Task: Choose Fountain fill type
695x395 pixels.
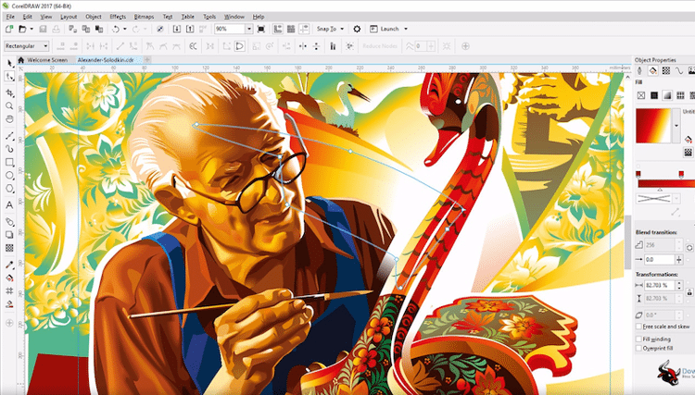Action: click(667, 95)
